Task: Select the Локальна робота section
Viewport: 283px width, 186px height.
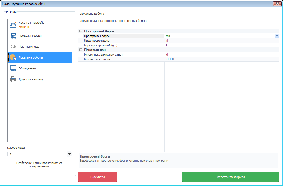Action: point(40,57)
